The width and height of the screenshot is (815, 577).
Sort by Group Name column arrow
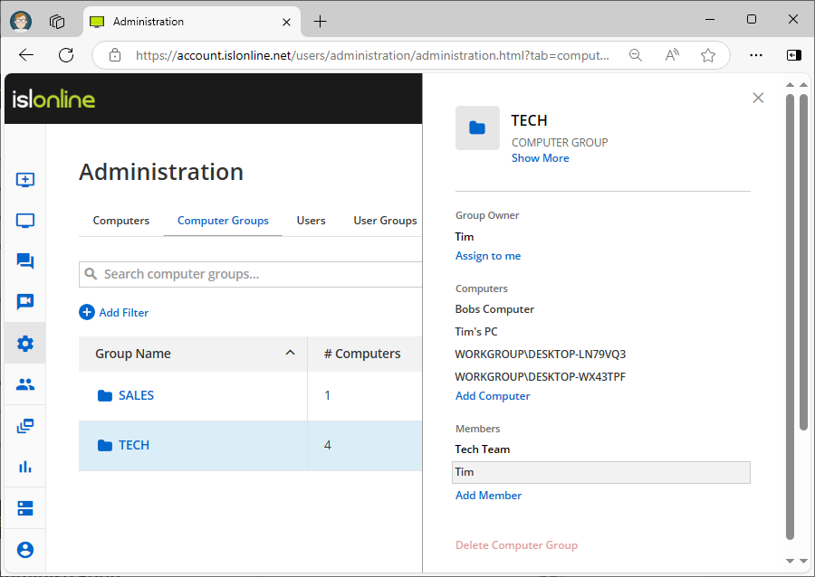(290, 353)
